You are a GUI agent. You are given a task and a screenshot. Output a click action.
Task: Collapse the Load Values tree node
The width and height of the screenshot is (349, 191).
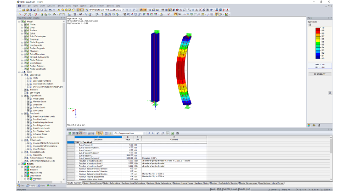click(22, 75)
